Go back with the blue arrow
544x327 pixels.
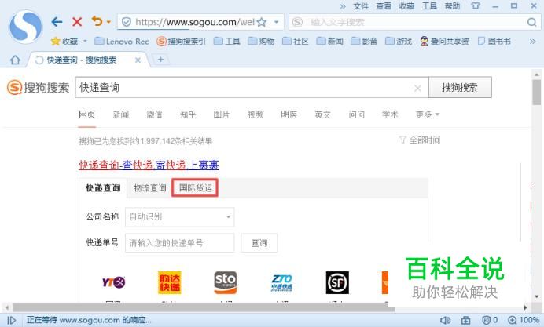57,22
